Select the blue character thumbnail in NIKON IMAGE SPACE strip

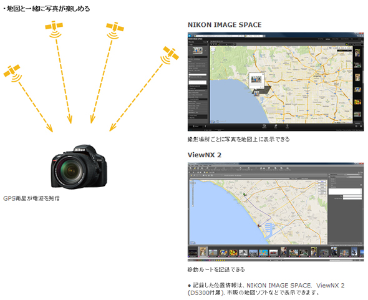[x=357, y=89]
